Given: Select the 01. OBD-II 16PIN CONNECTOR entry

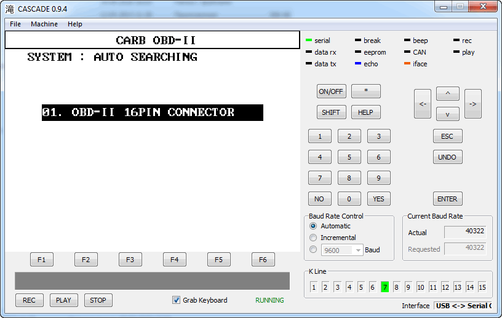Looking at the screenshot, I should [153, 112].
